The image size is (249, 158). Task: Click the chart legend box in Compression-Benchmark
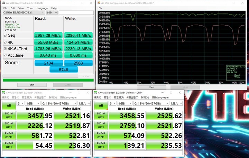click(x=236, y=73)
